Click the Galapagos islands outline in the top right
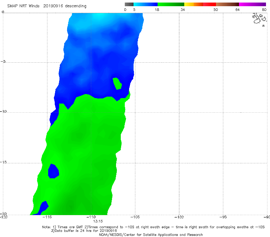The height and width of the screenshot is (237, 270). [x=259, y=19]
